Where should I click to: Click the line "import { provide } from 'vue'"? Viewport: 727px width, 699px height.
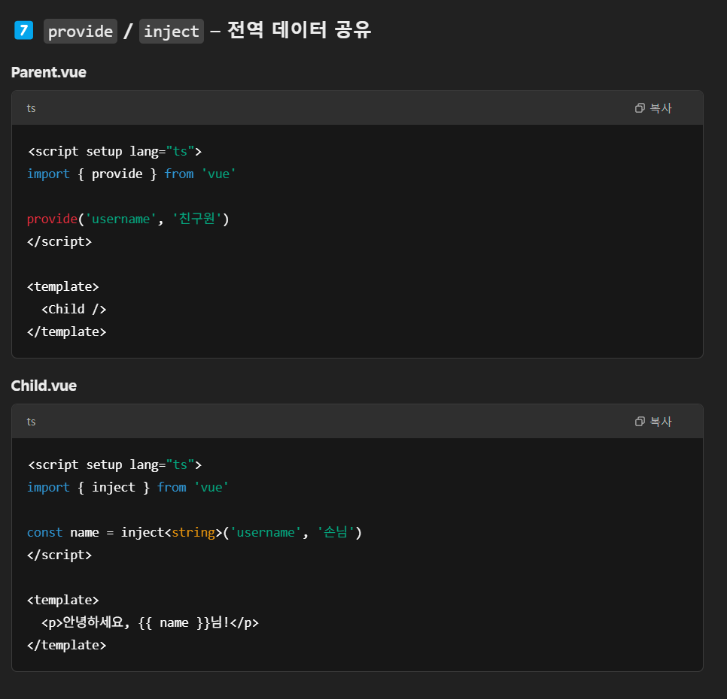(x=132, y=174)
